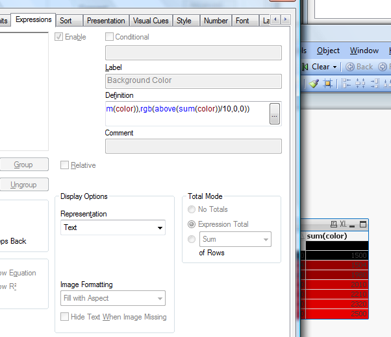Click the Print icon on chart caption

pyautogui.click(x=334, y=224)
